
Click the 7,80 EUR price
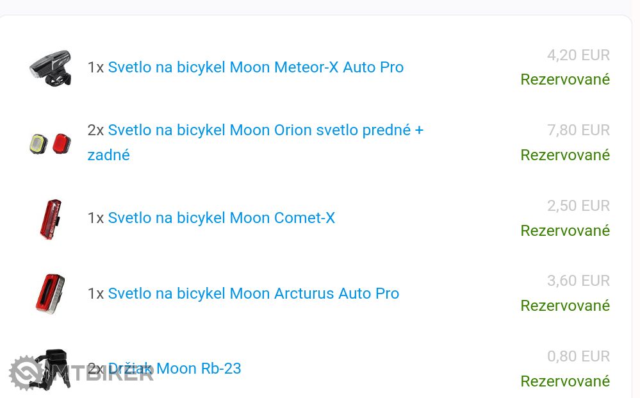point(578,130)
